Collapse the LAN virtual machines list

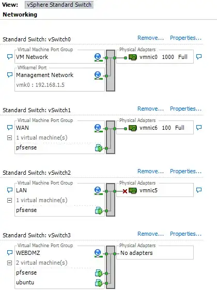point(9,200)
